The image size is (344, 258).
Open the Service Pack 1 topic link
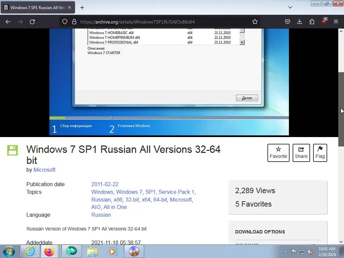[176, 192]
